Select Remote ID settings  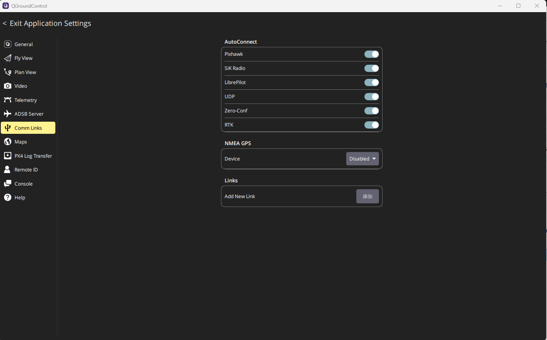28,170
